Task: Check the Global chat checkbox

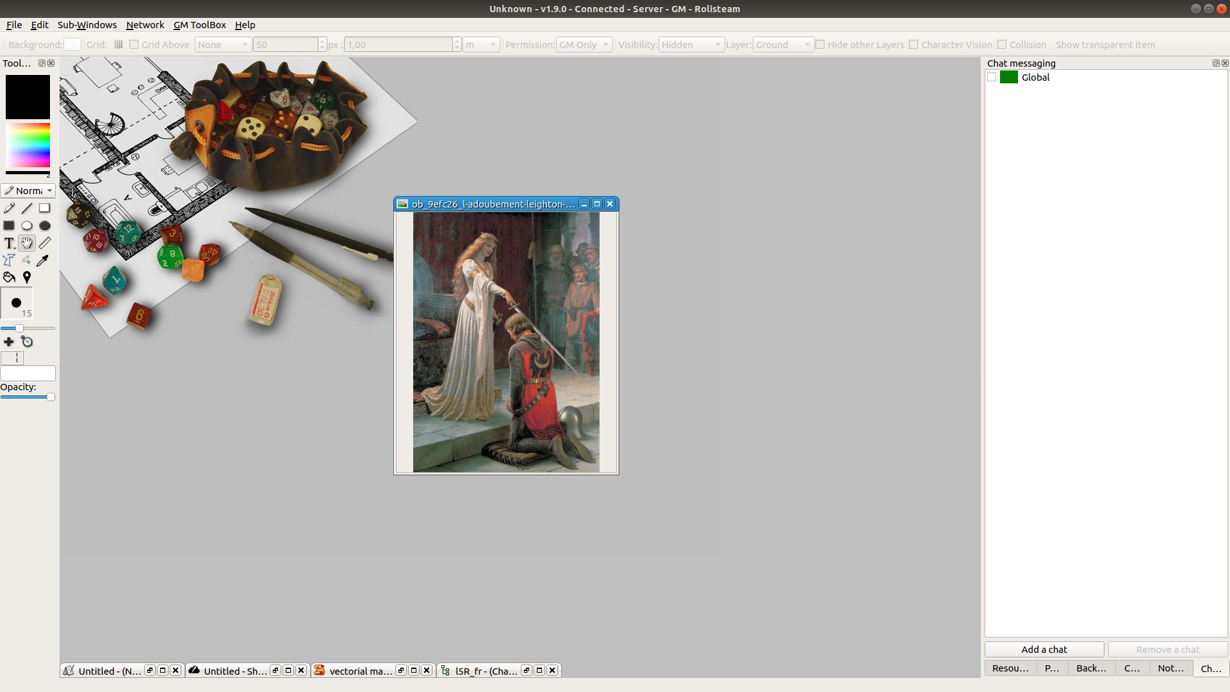Action: coord(992,78)
